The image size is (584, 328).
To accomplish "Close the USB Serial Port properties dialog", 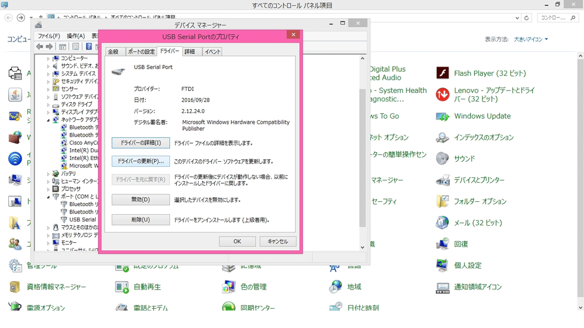I will pyautogui.click(x=294, y=34).
